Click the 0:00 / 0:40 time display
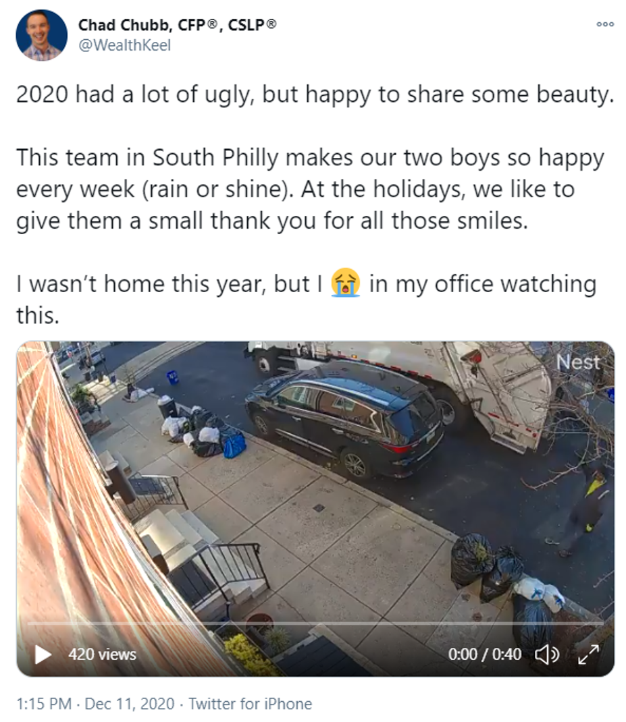626x722 pixels. (484, 655)
